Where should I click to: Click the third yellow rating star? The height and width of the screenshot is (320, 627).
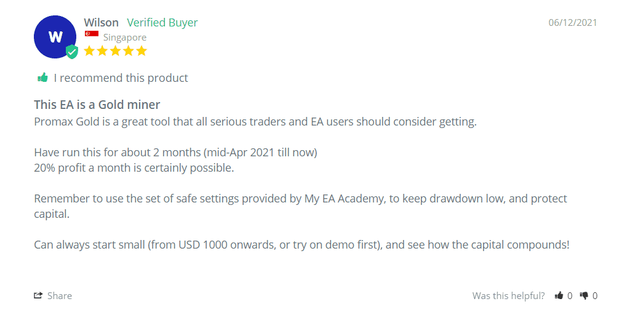[x=116, y=51]
